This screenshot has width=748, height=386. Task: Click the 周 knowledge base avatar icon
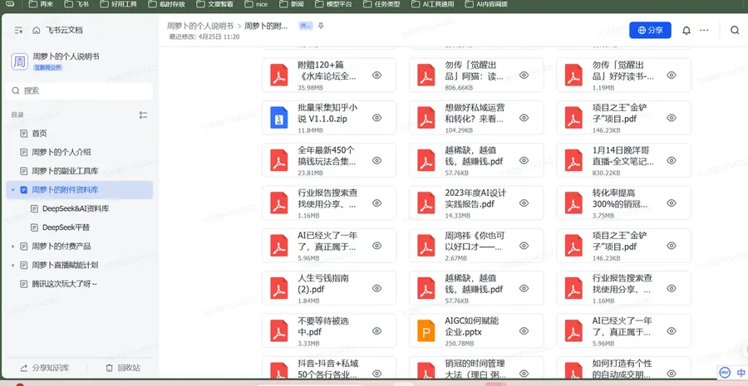tap(20, 61)
